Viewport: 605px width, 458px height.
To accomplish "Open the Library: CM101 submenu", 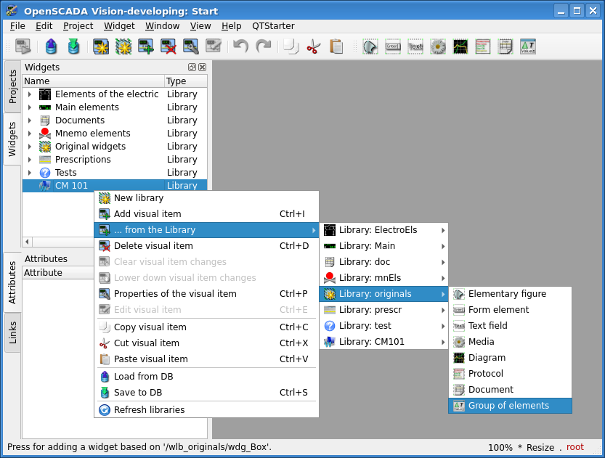I will point(383,342).
